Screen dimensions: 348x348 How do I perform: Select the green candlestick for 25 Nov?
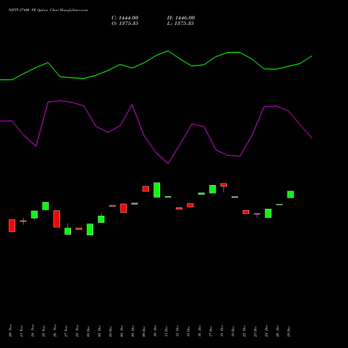click(x=45, y=206)
